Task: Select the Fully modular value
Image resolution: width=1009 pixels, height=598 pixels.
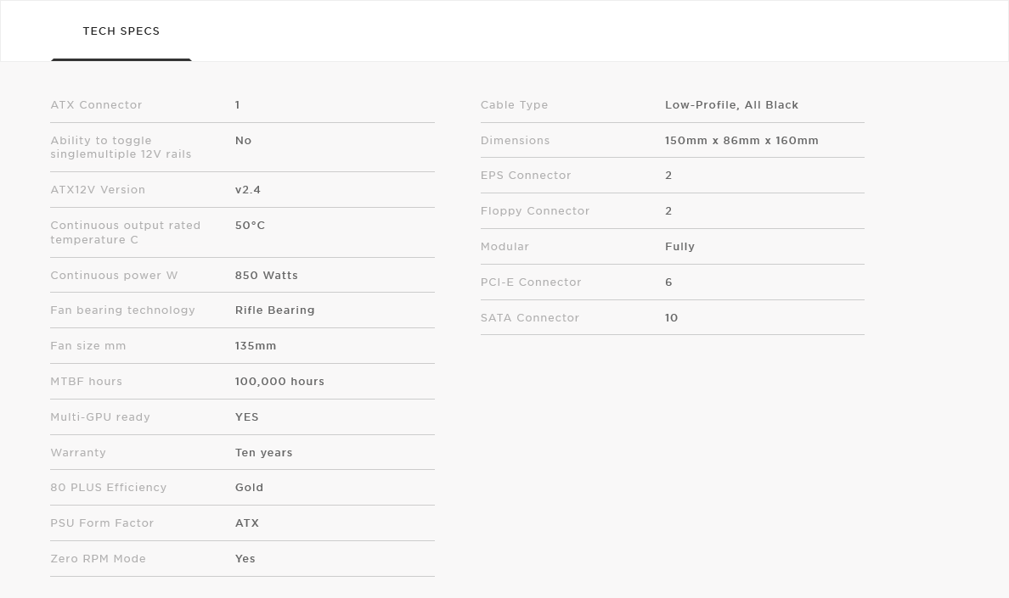Action: coord(679,247)
